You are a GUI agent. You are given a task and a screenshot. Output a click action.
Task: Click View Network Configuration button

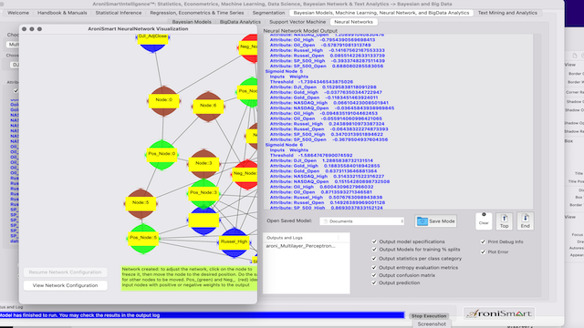tap(65, 285)
